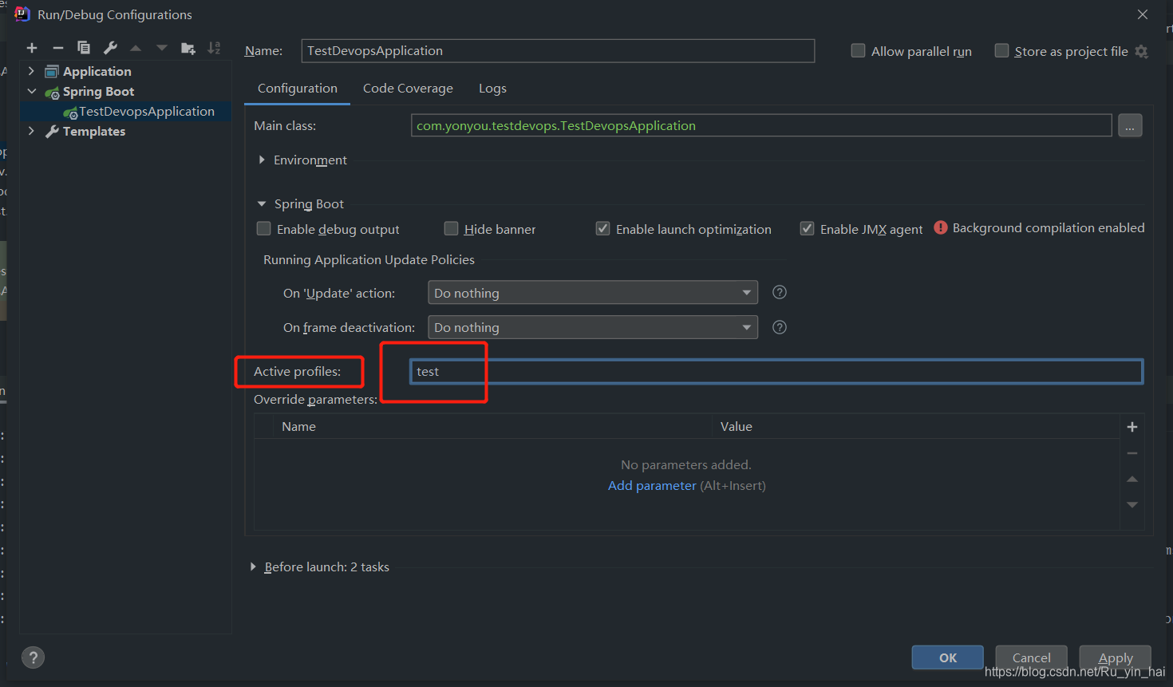Add new configuration with plus icon
1173x687 pixels.
click(x=32, y=48)
